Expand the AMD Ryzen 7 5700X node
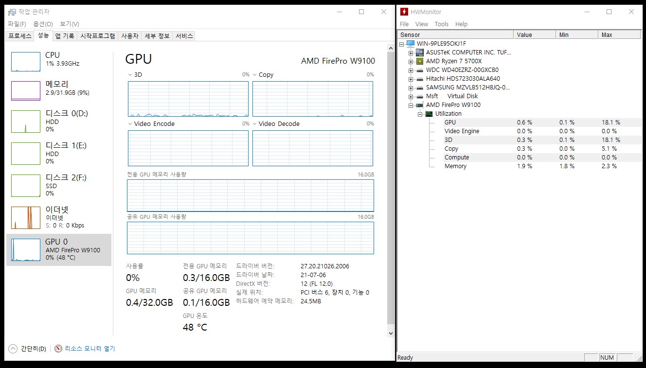The height and width of the screenshot is (368, 646). coord(411,61)
